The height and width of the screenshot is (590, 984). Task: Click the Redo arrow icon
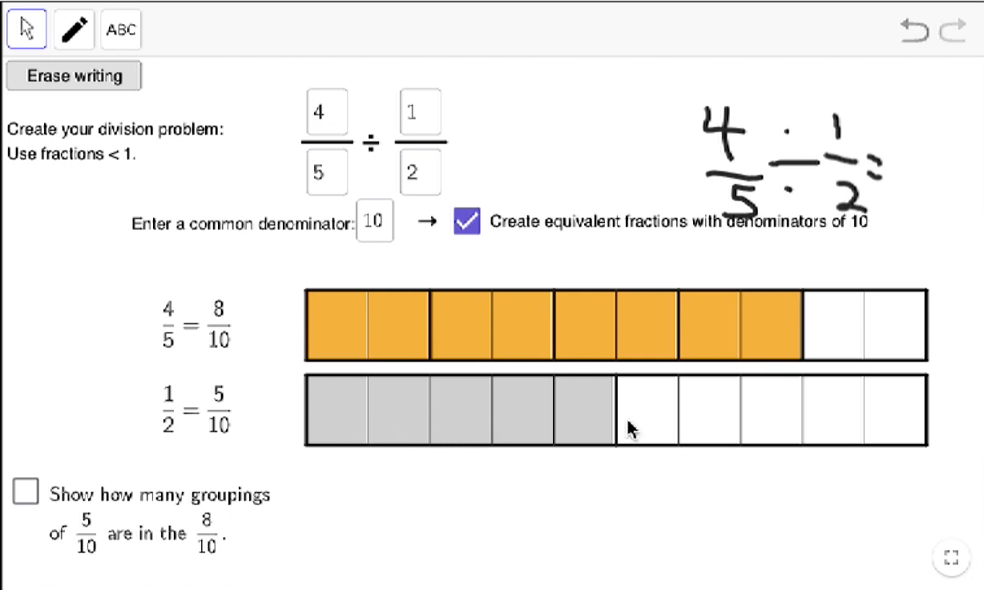click(x=953, y=31)
